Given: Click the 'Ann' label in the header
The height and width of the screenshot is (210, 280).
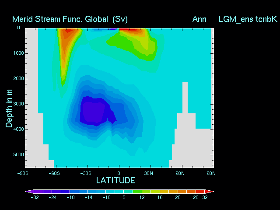Looking at the screenshot, I should coord(199,19).
